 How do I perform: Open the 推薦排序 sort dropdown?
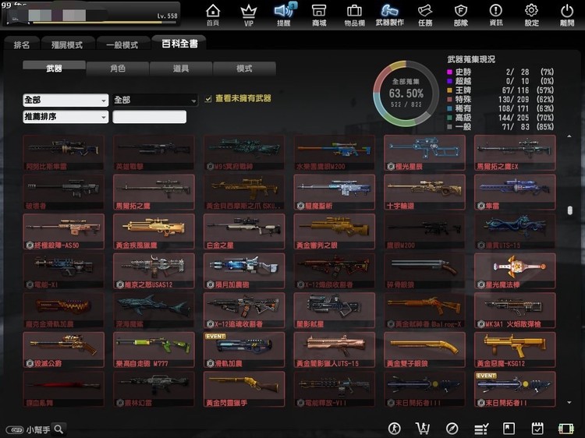click(x=66, y=117)
